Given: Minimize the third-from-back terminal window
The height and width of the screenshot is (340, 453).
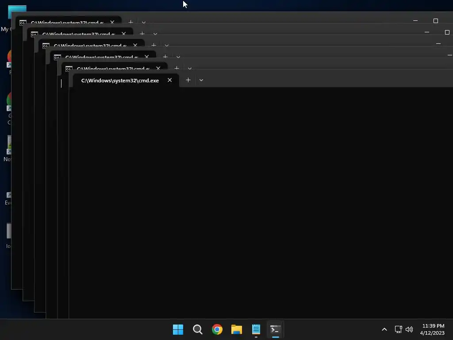Looking at the screenshot, I should (x=438, y=44).
